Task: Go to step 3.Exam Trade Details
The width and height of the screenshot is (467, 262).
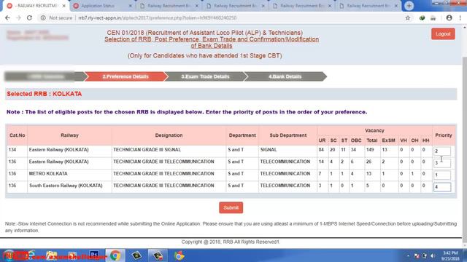Action: pos(205,76)
